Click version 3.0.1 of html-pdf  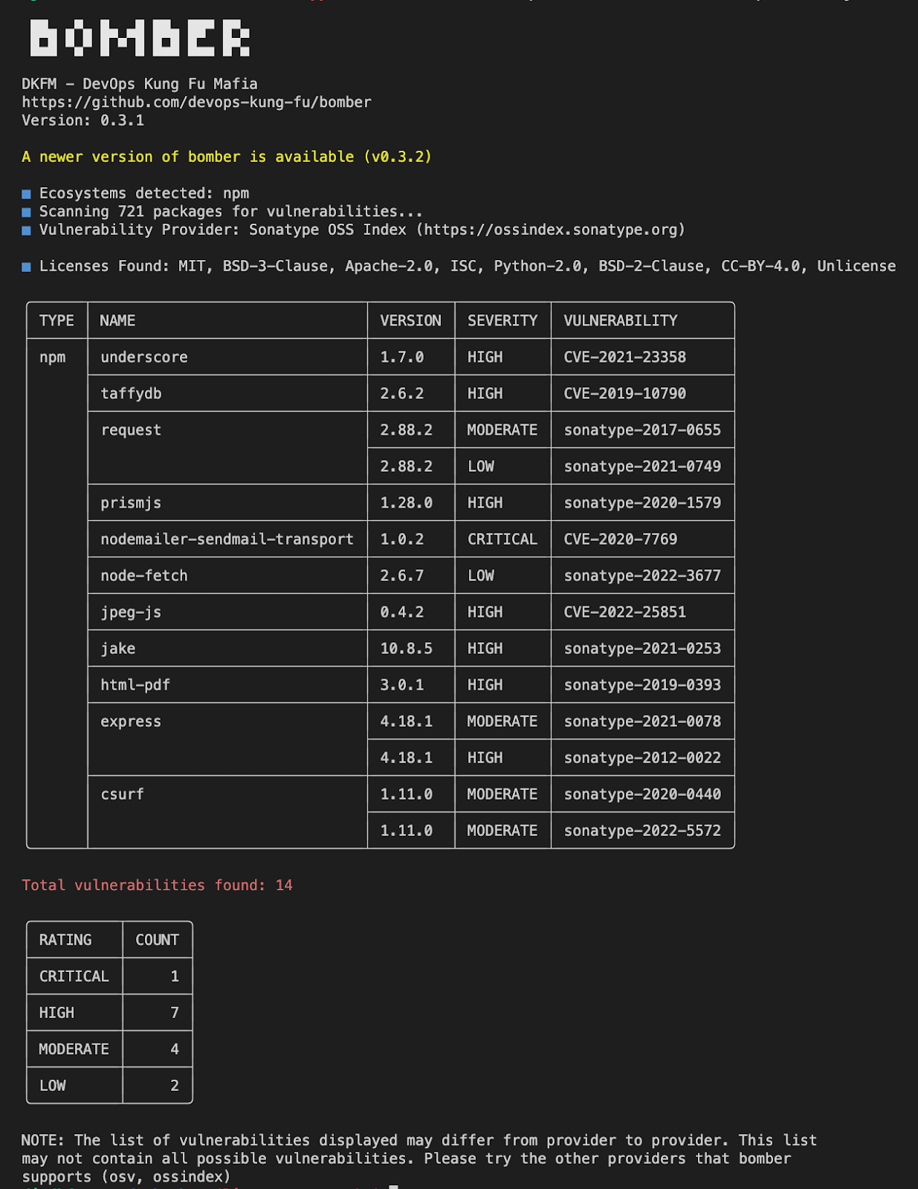coord(402,685)
